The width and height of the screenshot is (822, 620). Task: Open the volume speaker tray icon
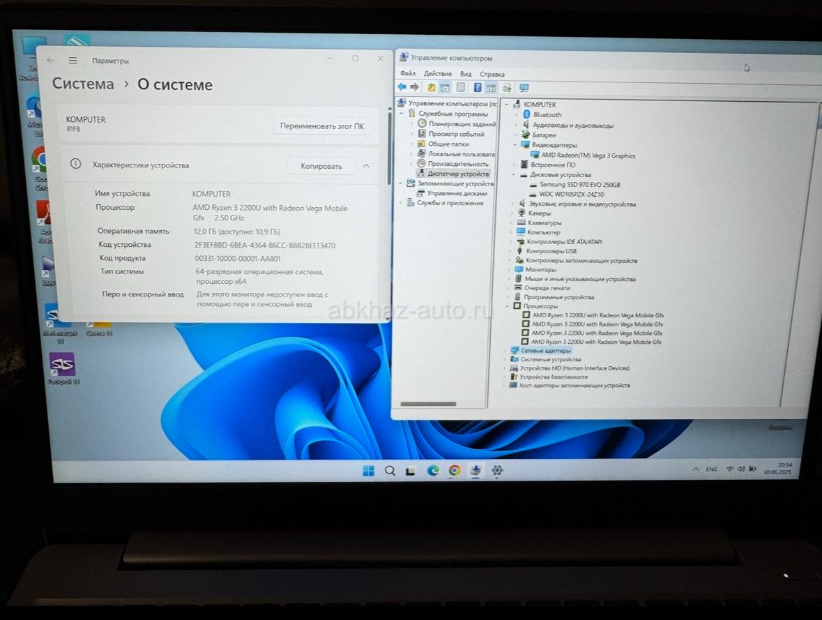point(740,469)
